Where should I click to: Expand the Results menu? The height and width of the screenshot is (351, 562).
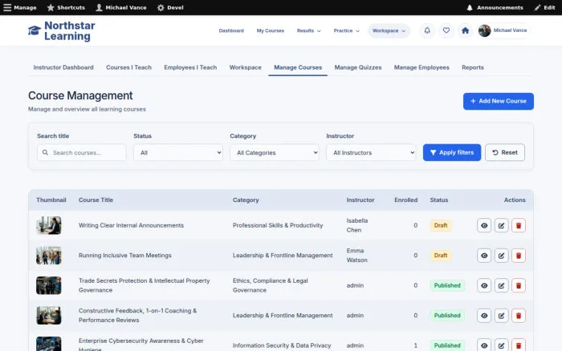[x=308, y=30]
